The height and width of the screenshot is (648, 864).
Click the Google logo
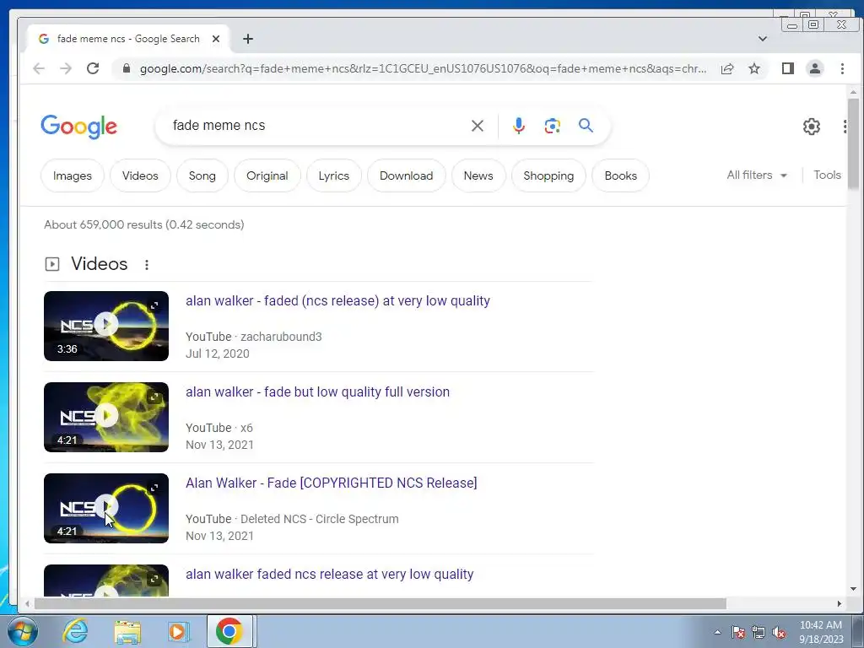78,127
